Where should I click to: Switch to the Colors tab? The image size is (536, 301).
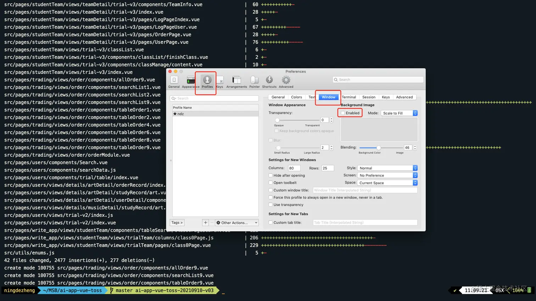[x=296, y=97]
